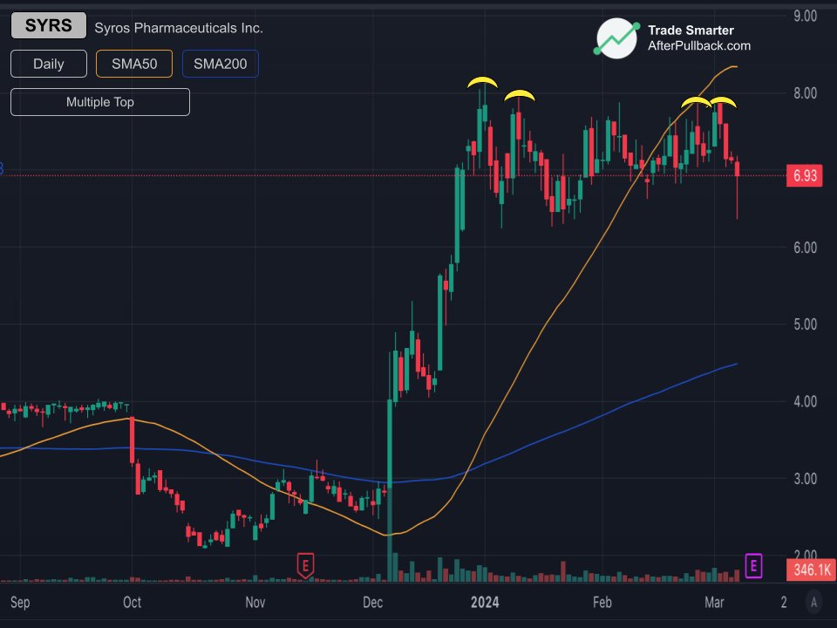
Task: Click the SYRS ticker symbol badge
Action: pyautogui.click(x=49, y=25)
